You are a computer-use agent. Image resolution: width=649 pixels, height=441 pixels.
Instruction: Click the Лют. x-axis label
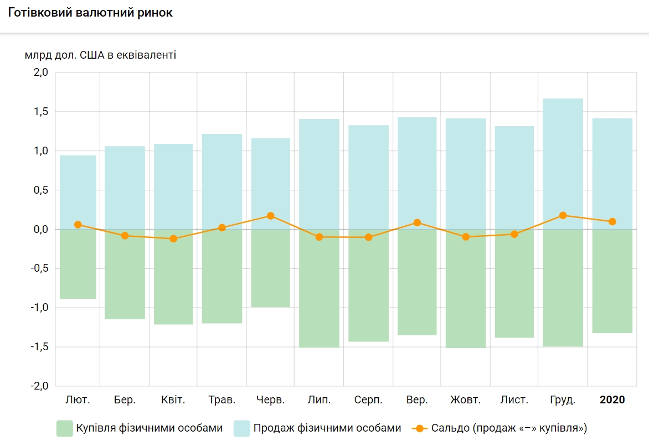pos(78,400)
